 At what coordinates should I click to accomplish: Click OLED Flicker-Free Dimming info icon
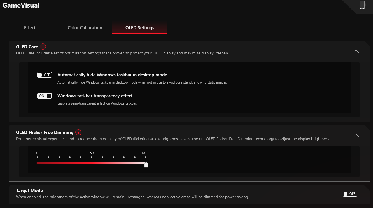(78, 132)
